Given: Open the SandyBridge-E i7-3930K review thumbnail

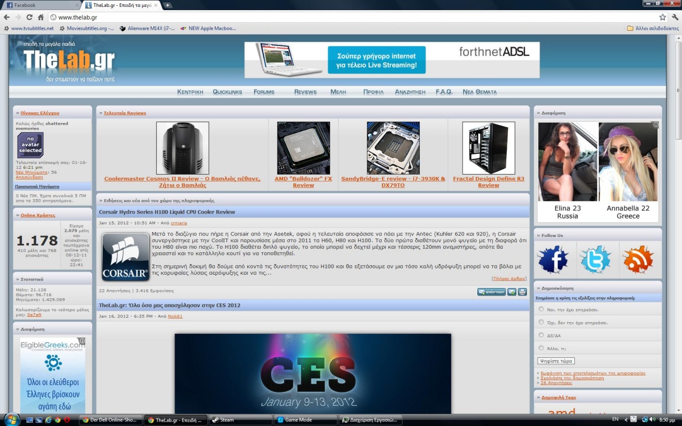Looking at the screenshot, I should point(393,148).
